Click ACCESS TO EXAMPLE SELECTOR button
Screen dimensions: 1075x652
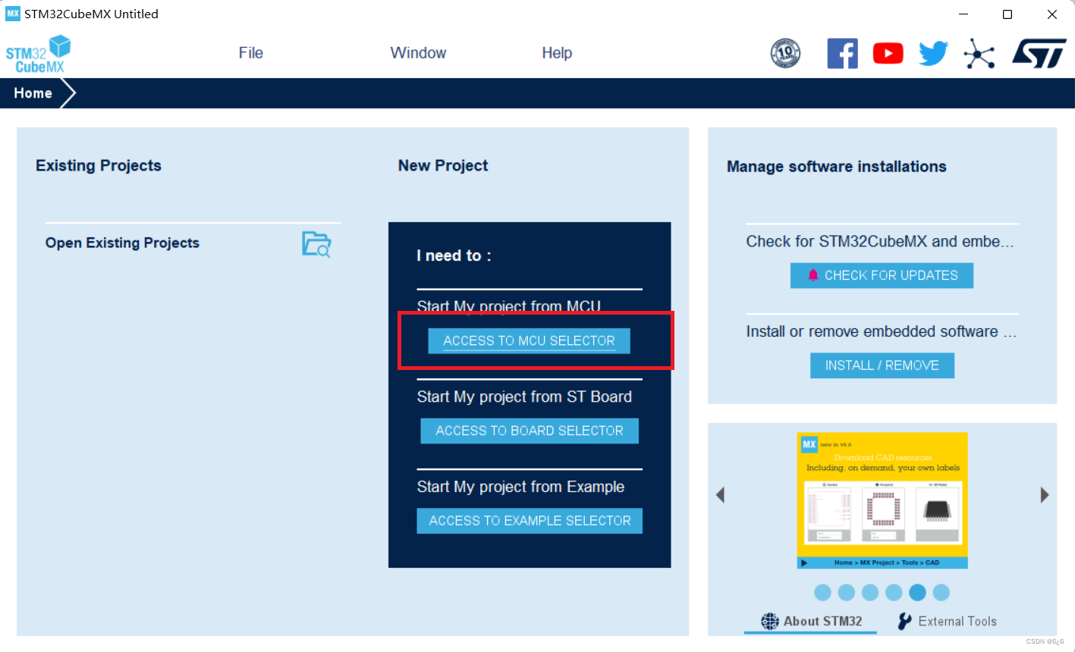coord(530,521)
